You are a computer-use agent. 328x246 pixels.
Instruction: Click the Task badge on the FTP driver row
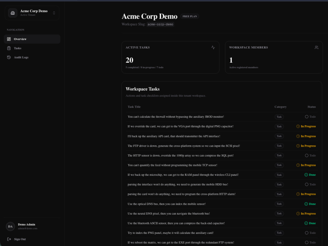coord(279,146)
